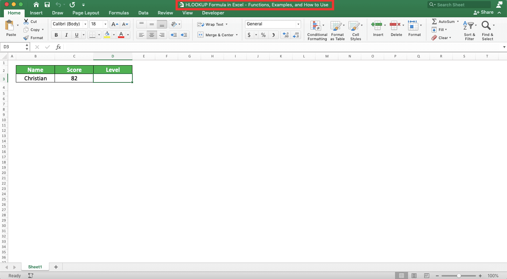Image resolution: width=507 pixels, height=279 pixels.
Task: Save the workbook with the disk icon
Action: [x=47, y=5]
